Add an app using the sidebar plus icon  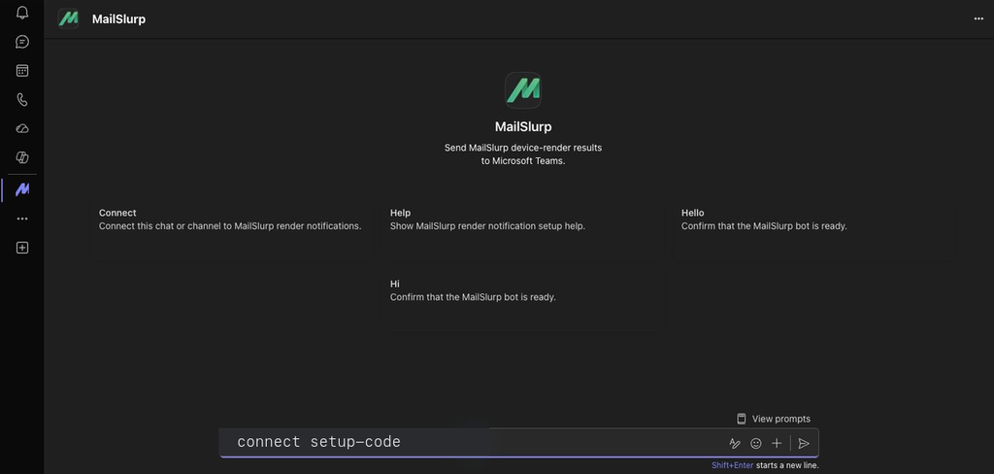point(22,248)
